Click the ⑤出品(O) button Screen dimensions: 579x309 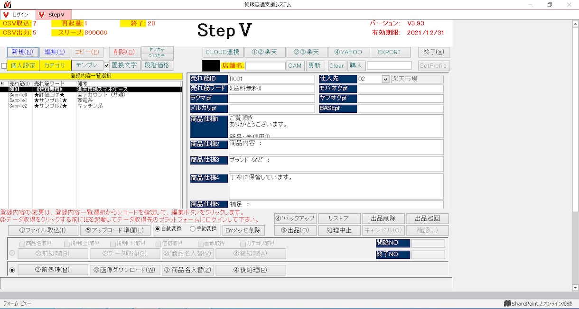pyautogui.click(x=295, y=230)
